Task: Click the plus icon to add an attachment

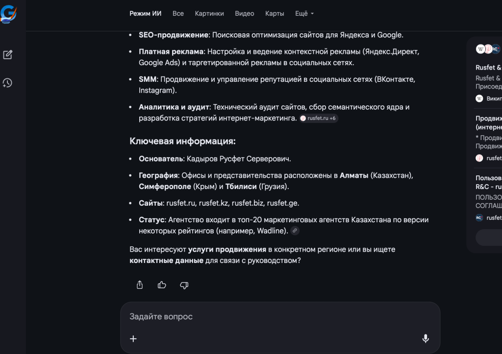Action: tap(133, 338)
